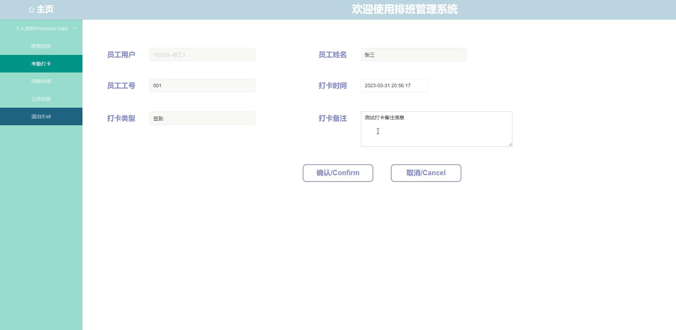The image size is (676, 330).
Task: Open 休假申请 menu item
Action: 41,81
